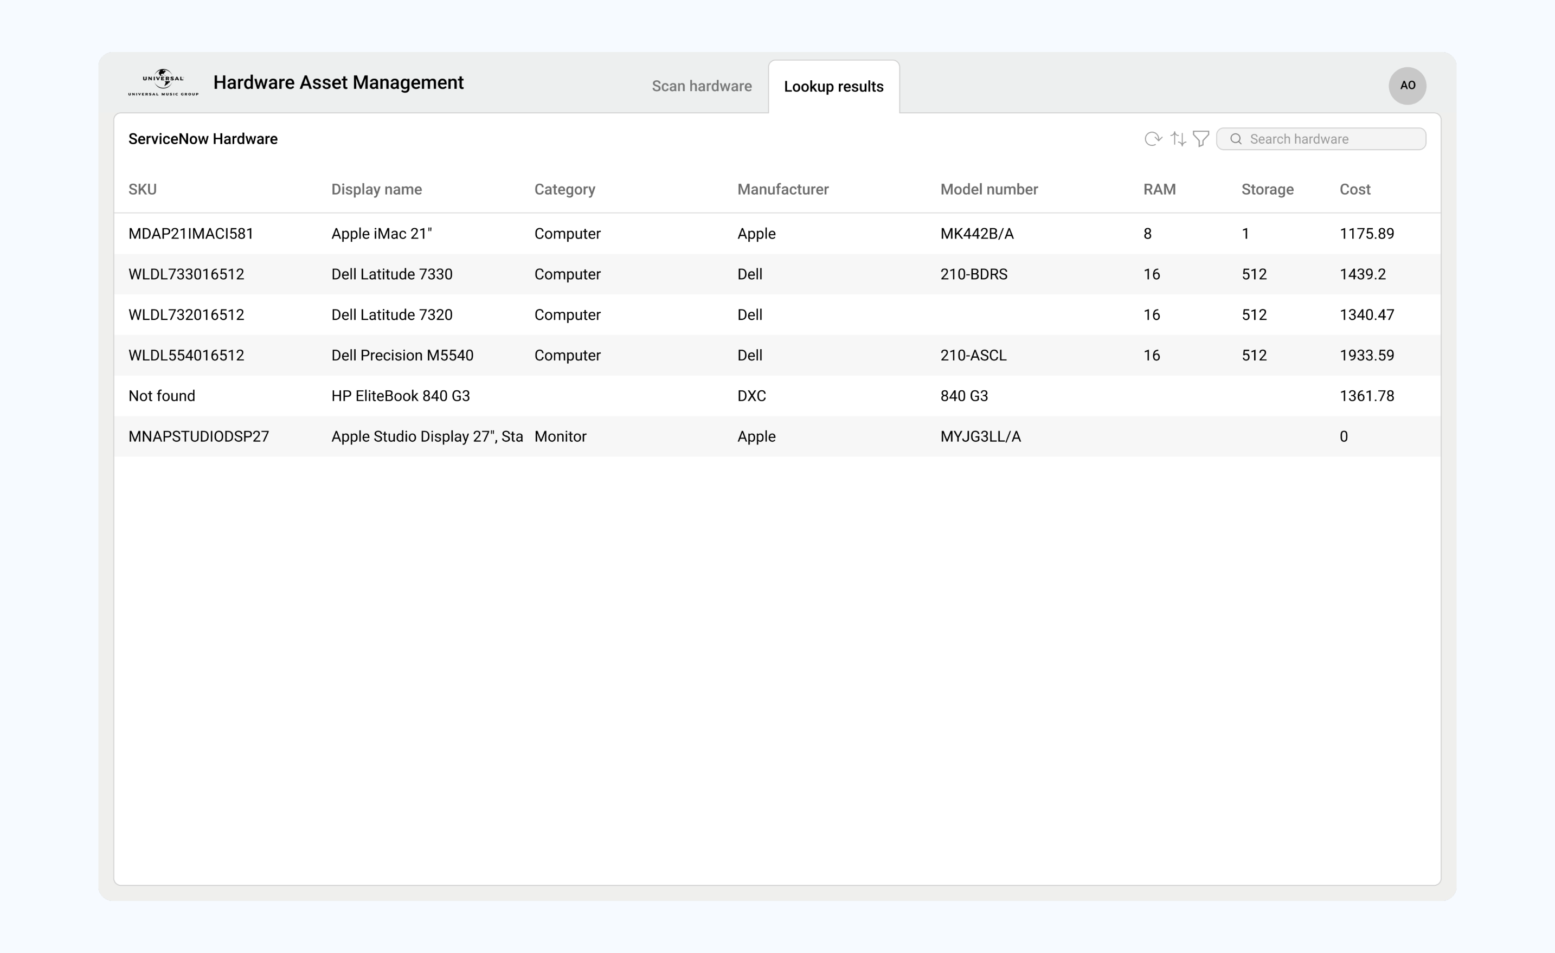Viewport: 1555px width, 953px height.
Task: Click cost value 1340.47
Action: [1367, 314]
